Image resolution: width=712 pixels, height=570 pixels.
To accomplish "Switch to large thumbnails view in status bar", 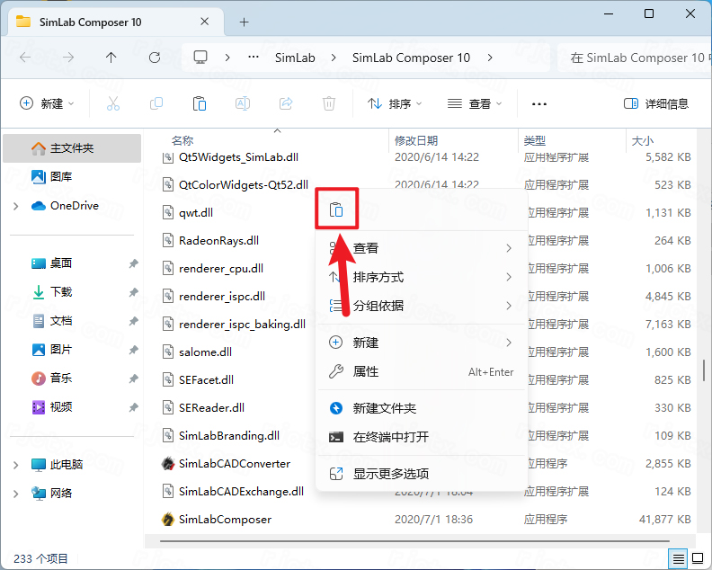I will pyautogui.click(x=698, y=558).
